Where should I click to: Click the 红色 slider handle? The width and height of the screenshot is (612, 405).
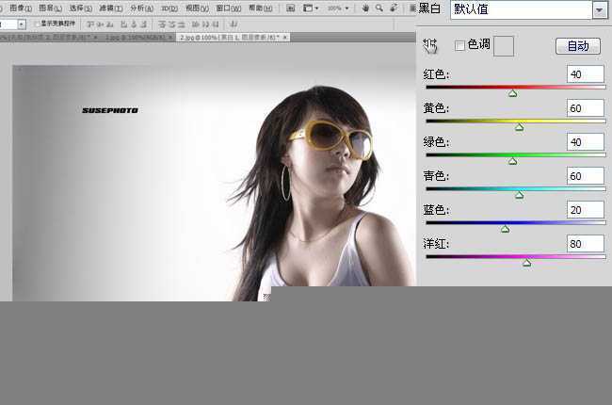coord(513,93)
